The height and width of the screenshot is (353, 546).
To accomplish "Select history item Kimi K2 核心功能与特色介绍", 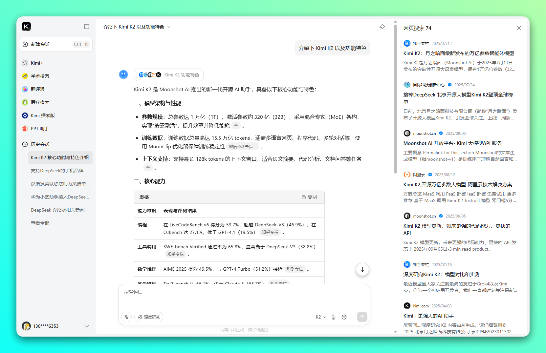I will click(60, 157).
